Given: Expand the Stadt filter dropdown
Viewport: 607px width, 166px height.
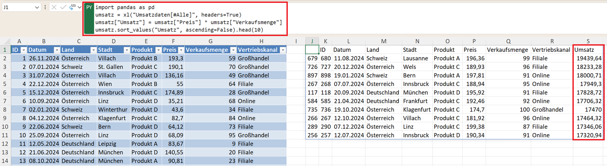Looking at the screenshot, I should [126, 50].
